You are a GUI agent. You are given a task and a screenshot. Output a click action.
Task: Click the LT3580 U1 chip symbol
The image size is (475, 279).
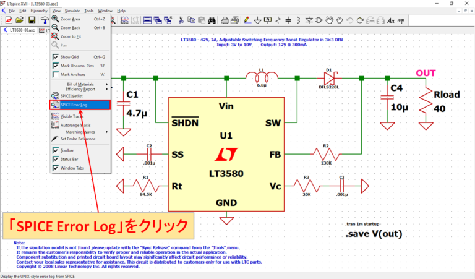pos(226,153)
